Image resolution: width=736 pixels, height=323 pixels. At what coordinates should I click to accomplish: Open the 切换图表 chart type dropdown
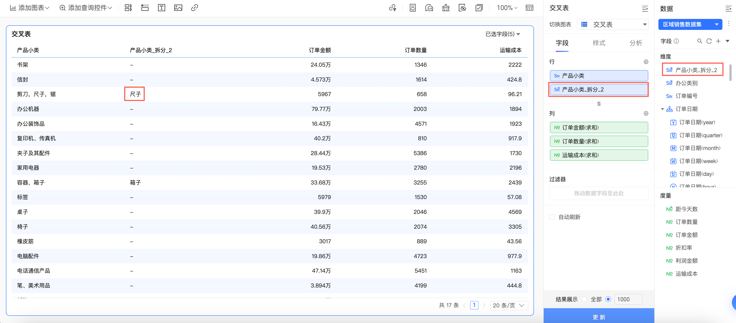pos(613,25)
